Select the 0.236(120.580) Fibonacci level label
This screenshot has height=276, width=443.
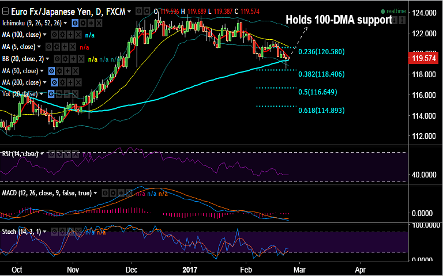(x=321, y=52)
